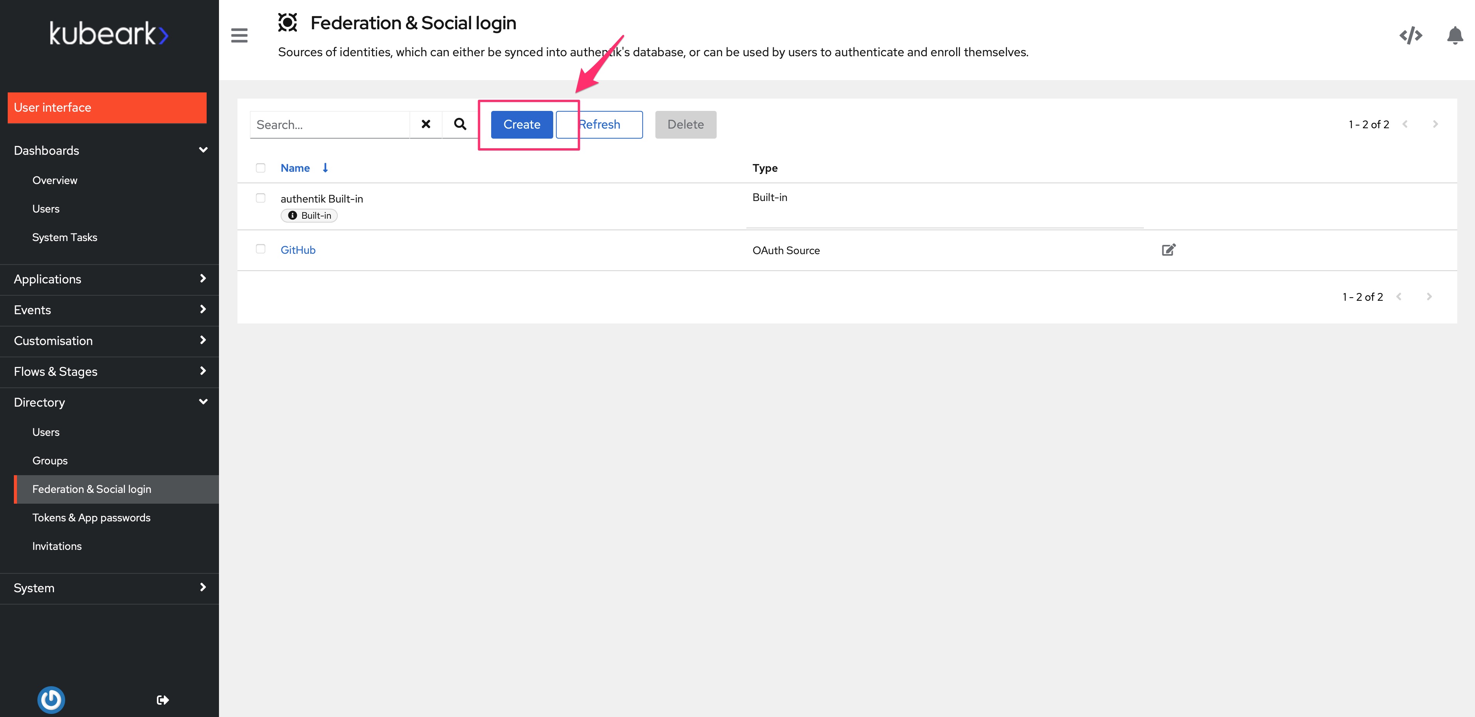
Task: Go to next page with pagination arrow
Action: (1436, 124)
